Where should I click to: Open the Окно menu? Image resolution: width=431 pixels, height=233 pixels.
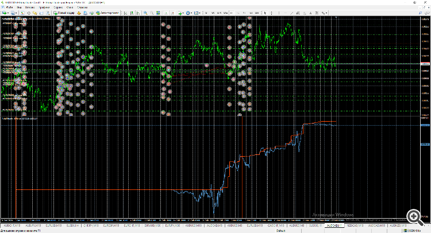coord(70,7)
